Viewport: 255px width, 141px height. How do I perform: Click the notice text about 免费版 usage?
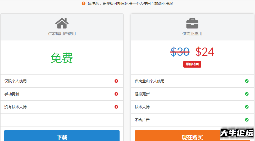pyautogui.click(x=130, y=3)
